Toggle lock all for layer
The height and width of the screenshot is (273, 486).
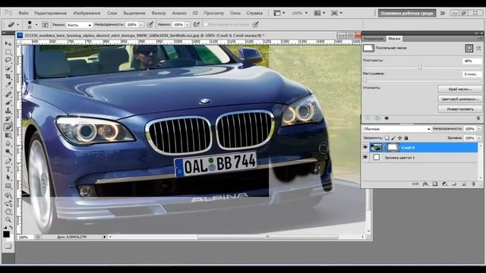click(x=406, y=138)
